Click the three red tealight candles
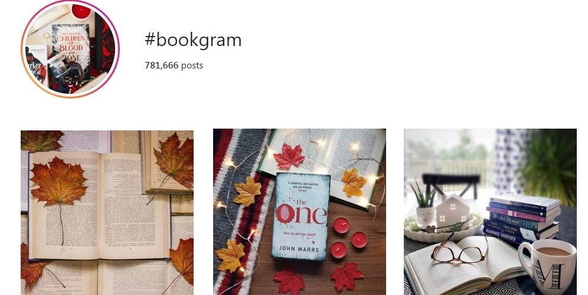The image size is (588, 295). click(x=348, y=238)
